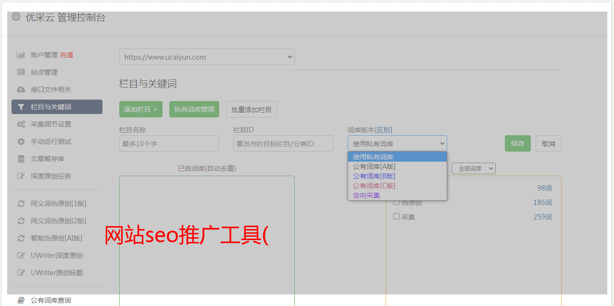Open 账户管理 in the sidebar
This screenshot has width=614, height=306.
pos(44,55)
